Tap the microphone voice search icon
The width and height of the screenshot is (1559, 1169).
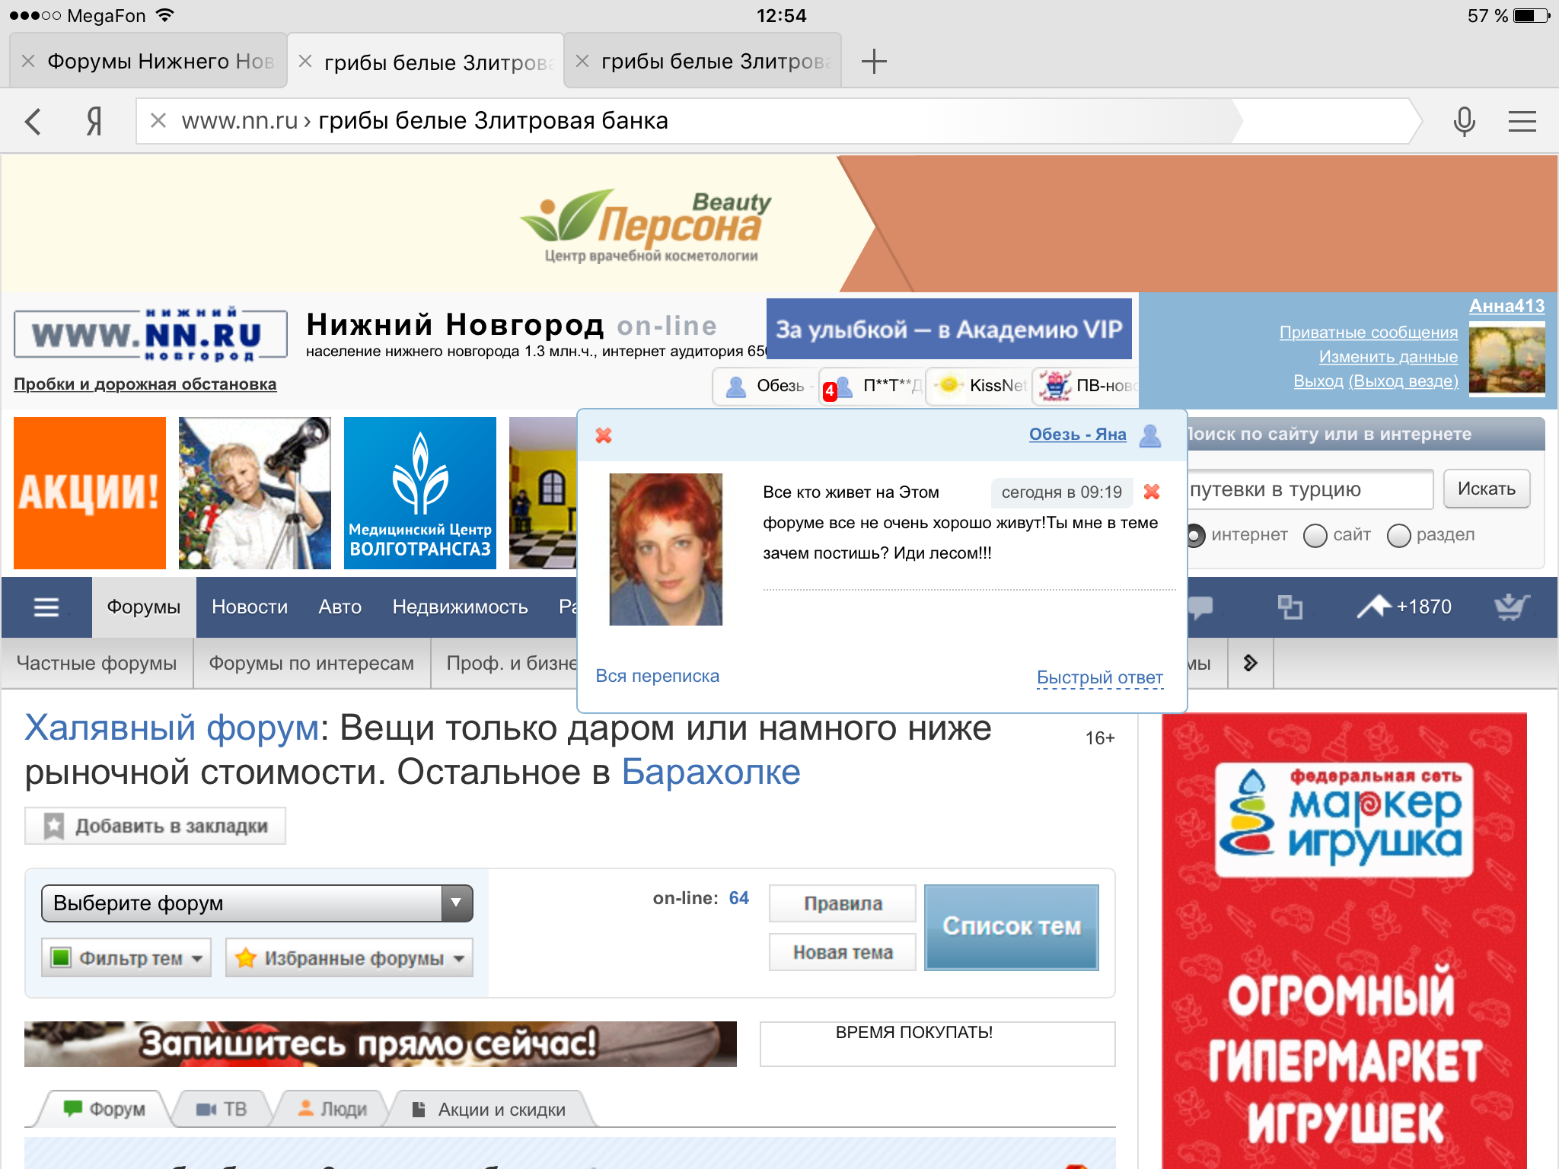pyautogui.click(x=1463, y=121)
